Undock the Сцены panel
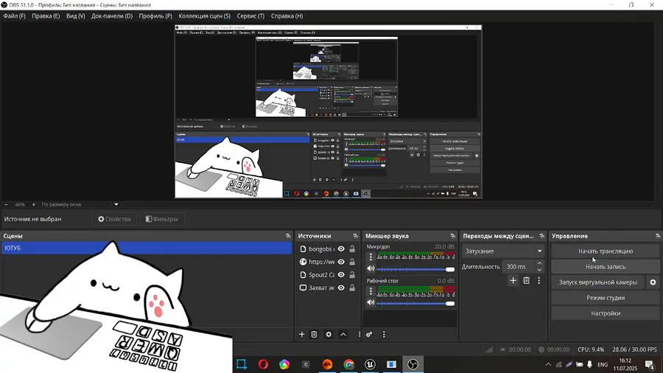The width and height of the screenshot is (663, 373). click(288, 236)
